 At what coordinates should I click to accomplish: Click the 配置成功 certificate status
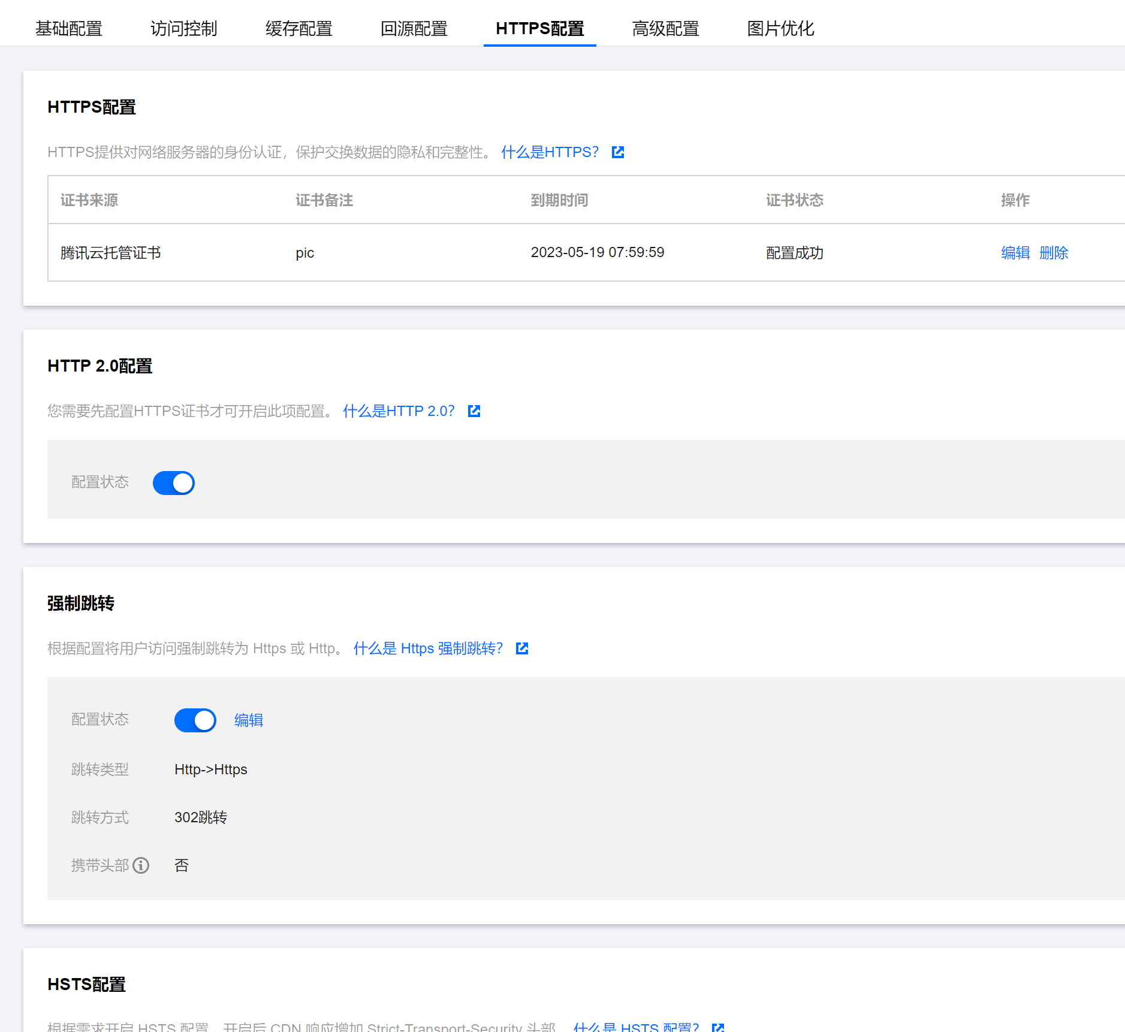tap(795, 253)
